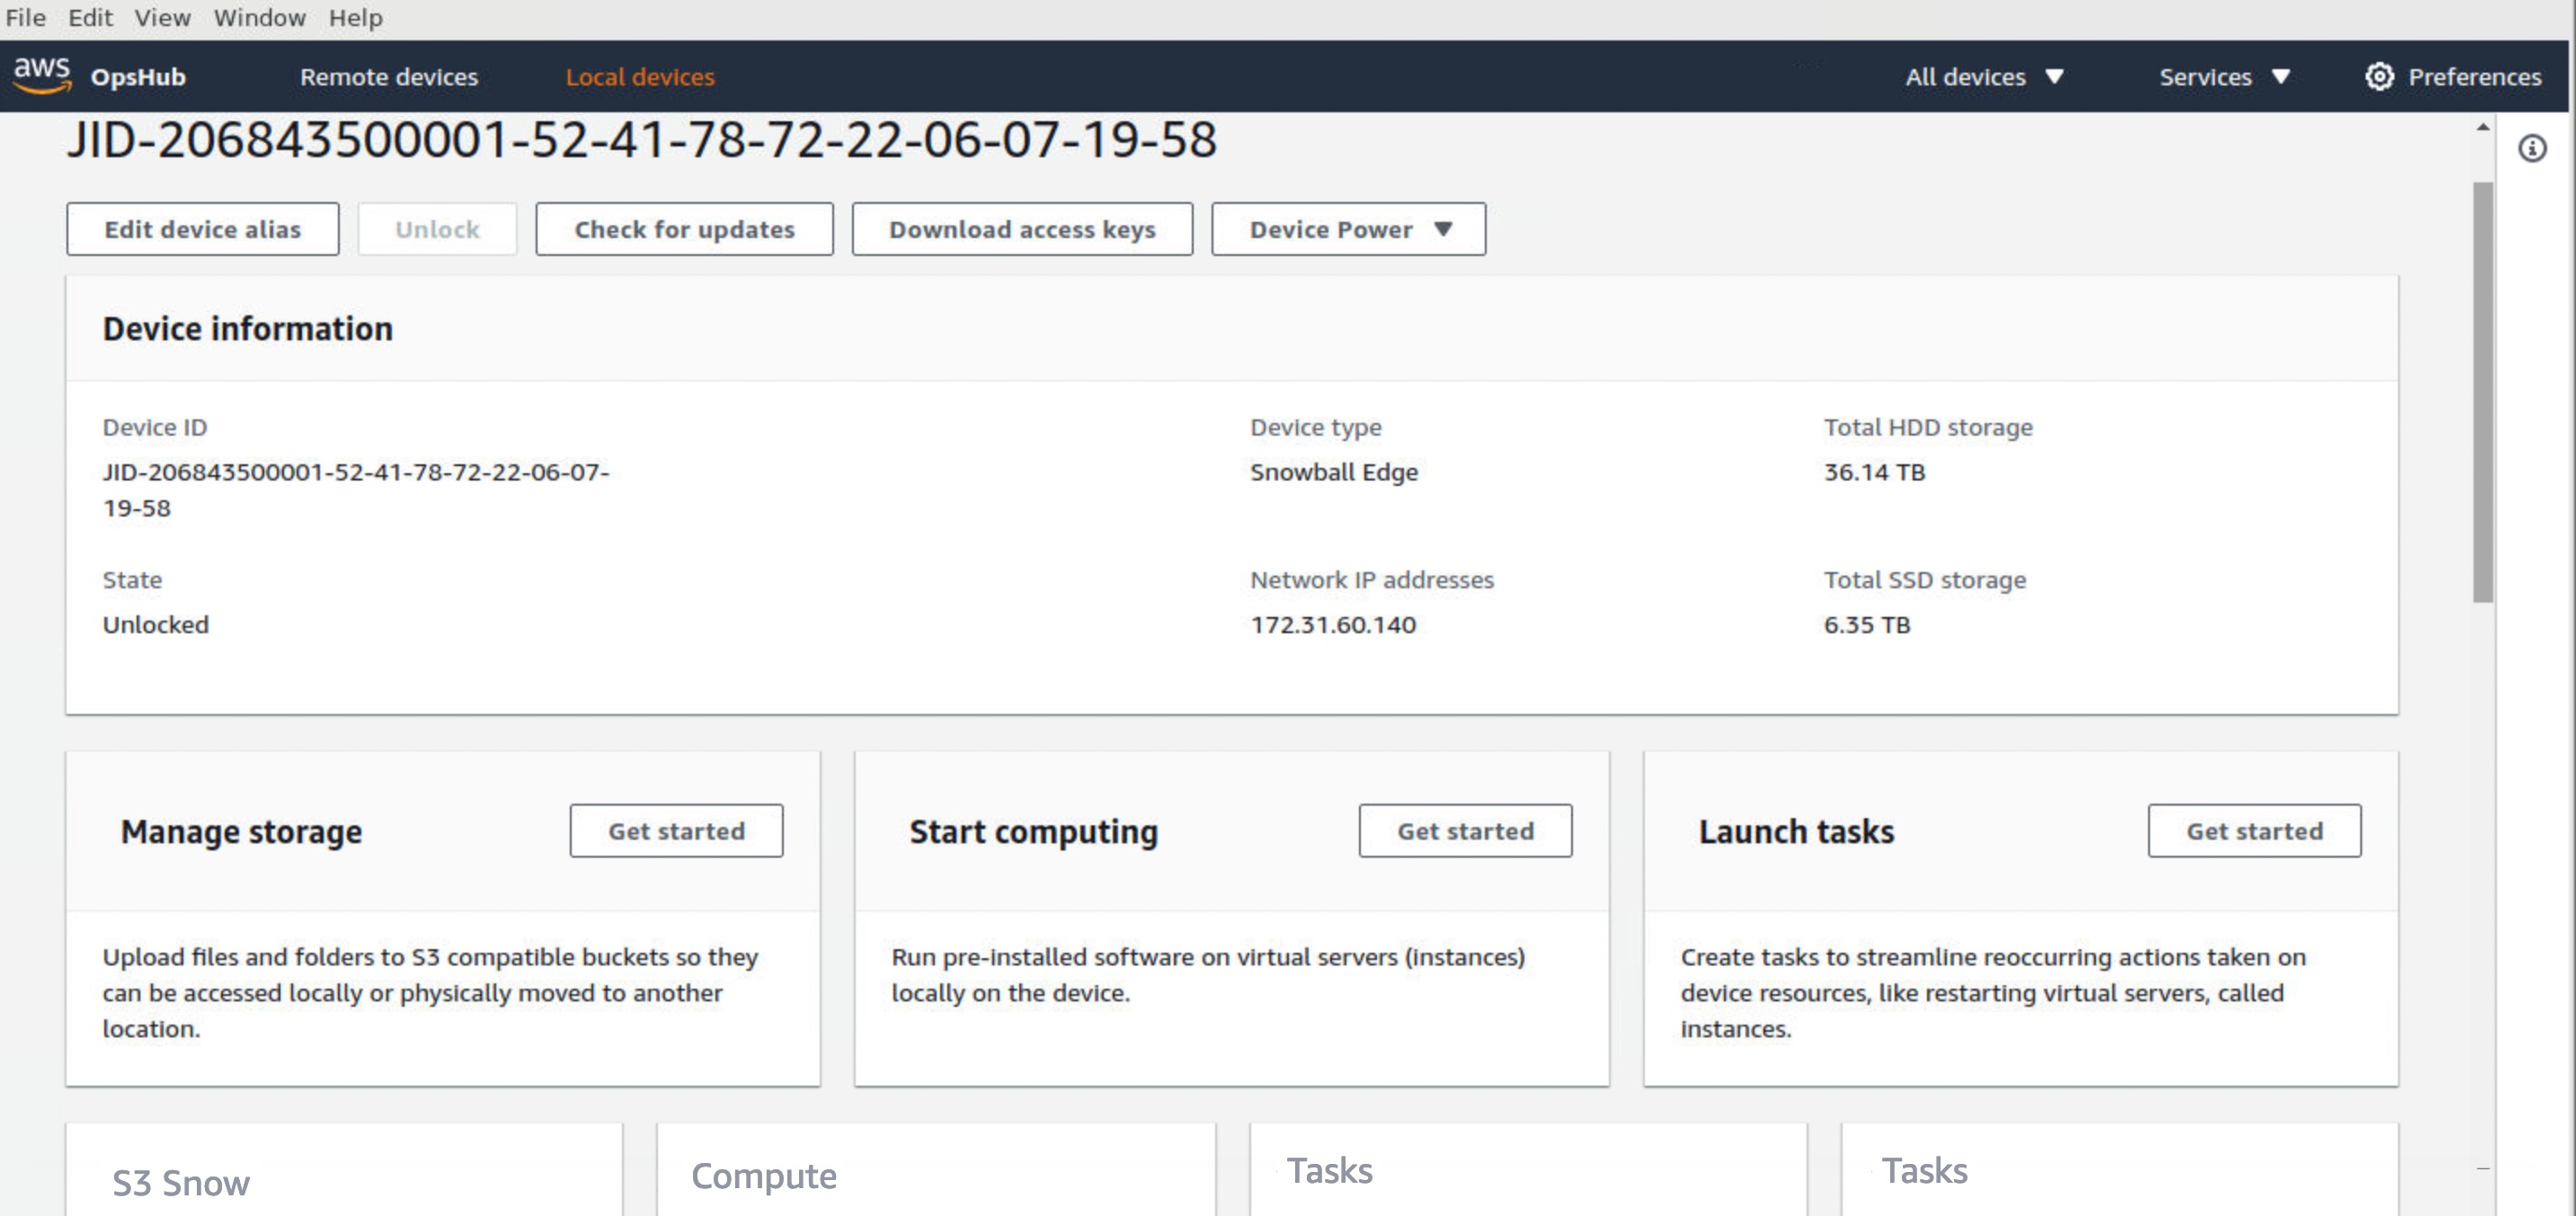The width and height of the screenshot is (2576, 1216).
Task: Get started with Launch tasks
Action: click(2254, 831)
